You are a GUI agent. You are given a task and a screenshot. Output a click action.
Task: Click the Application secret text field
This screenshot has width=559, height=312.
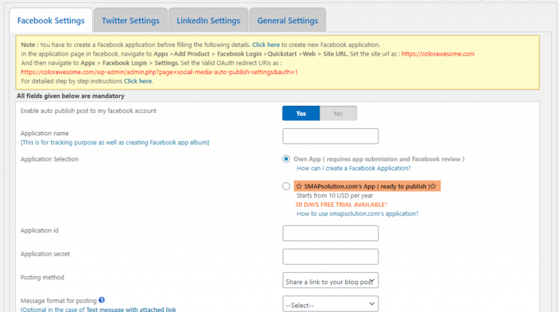330,257
